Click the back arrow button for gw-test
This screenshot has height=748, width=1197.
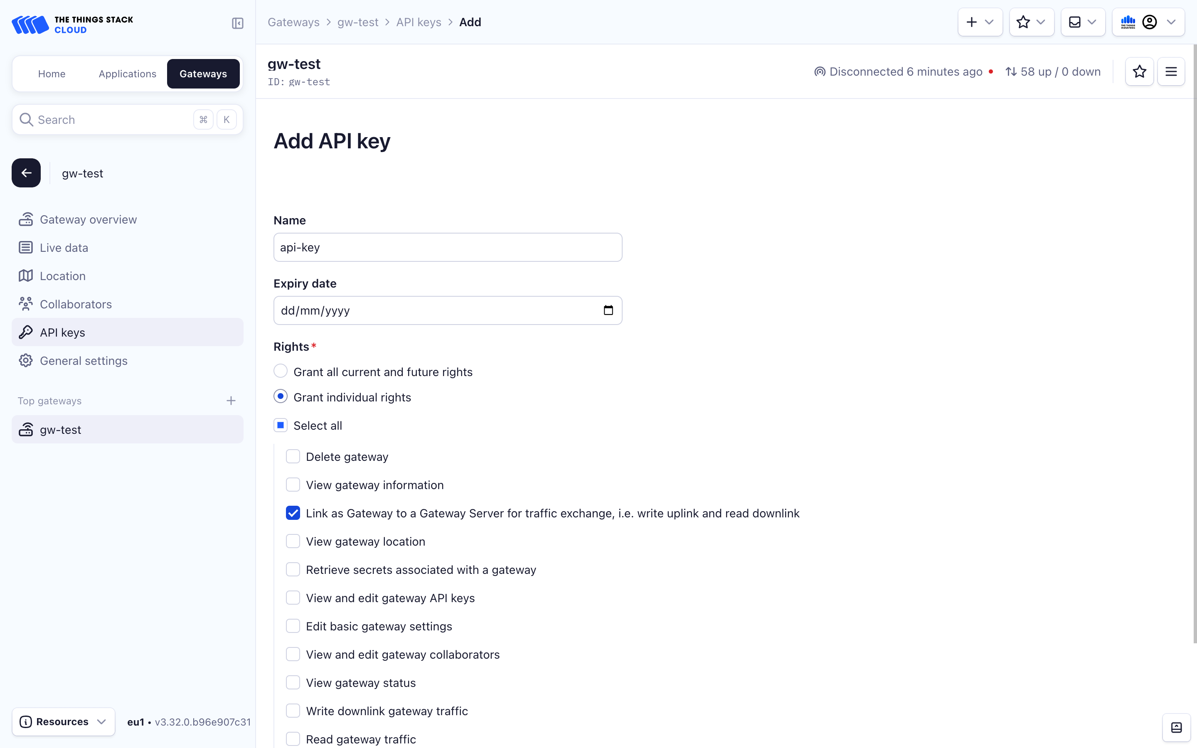(26, 172)
